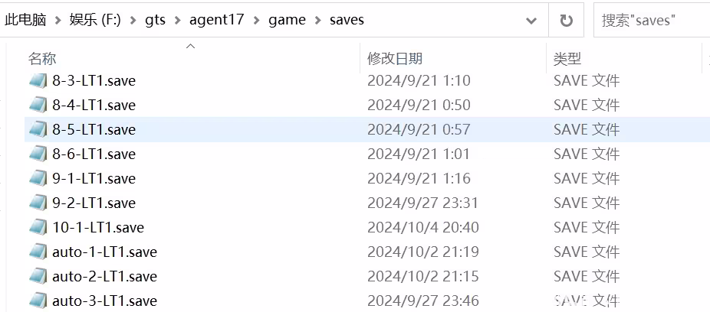Expand the chevron after 此电脑
Image resolution: width=710 pixels, height=312 pixels.
tap(58, 21)
